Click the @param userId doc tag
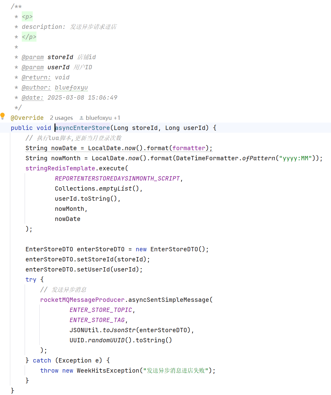This screenshot has height=395, width=331. coord(33,67)
